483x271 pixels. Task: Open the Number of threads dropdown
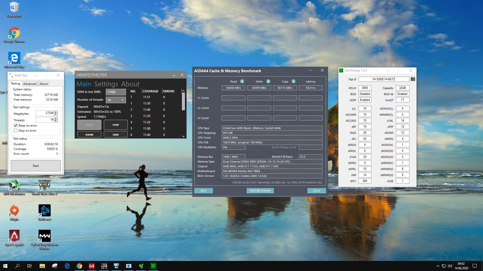(116, 100)
